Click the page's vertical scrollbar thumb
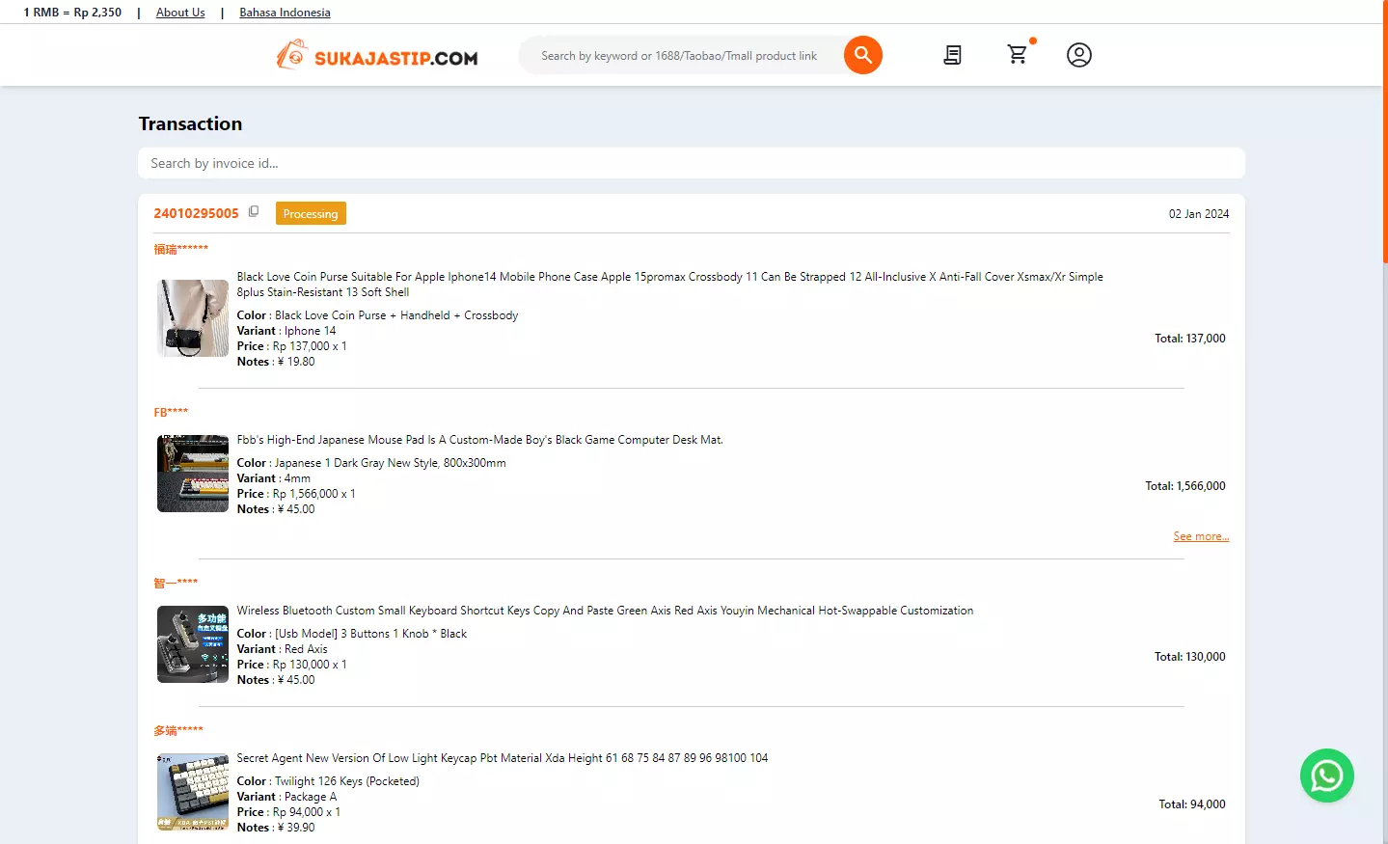This screenshot has width=1388, height=844. point(1385,131)
